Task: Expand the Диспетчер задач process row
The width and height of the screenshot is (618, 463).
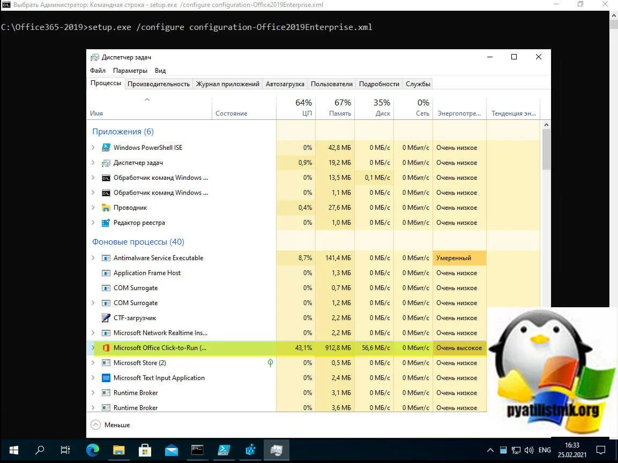Action: [93, 163]
